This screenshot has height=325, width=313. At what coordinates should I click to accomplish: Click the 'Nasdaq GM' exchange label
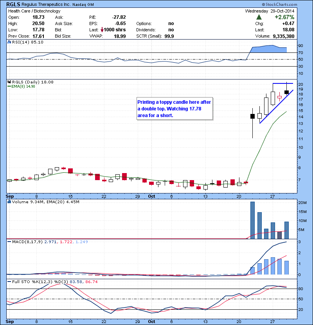[83, 5]
